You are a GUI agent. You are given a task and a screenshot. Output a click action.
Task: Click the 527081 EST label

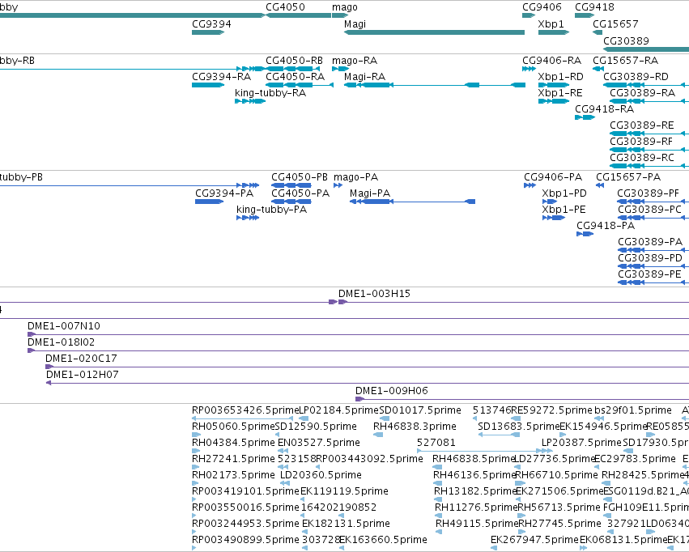[436, 443]
